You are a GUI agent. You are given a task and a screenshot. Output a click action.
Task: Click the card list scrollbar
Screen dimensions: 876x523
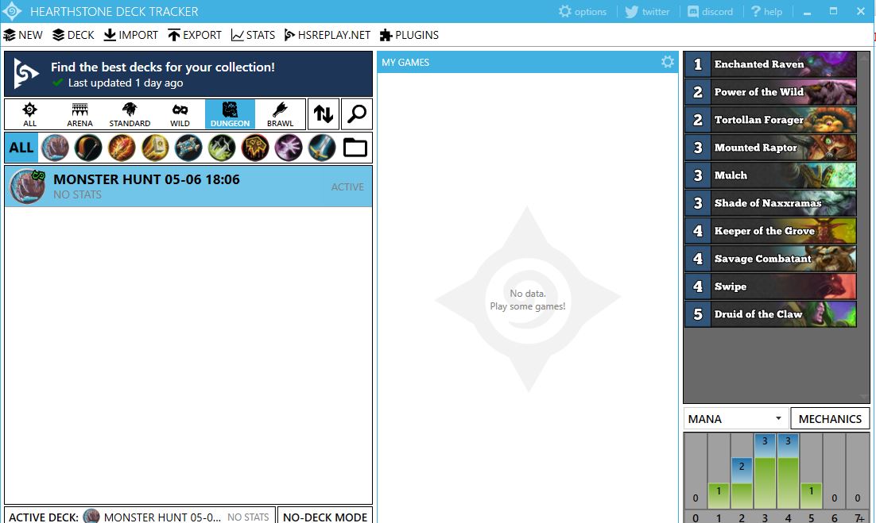point(864,227)
